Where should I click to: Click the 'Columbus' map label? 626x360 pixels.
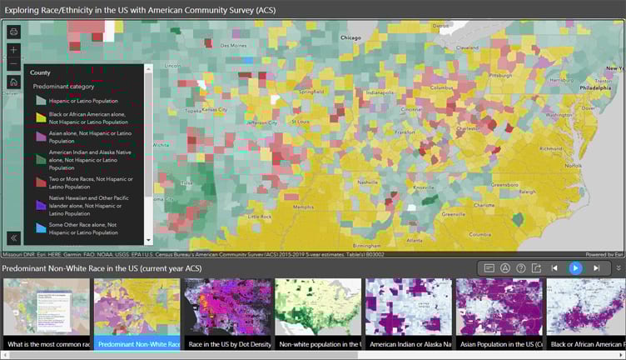coord(441,87)
